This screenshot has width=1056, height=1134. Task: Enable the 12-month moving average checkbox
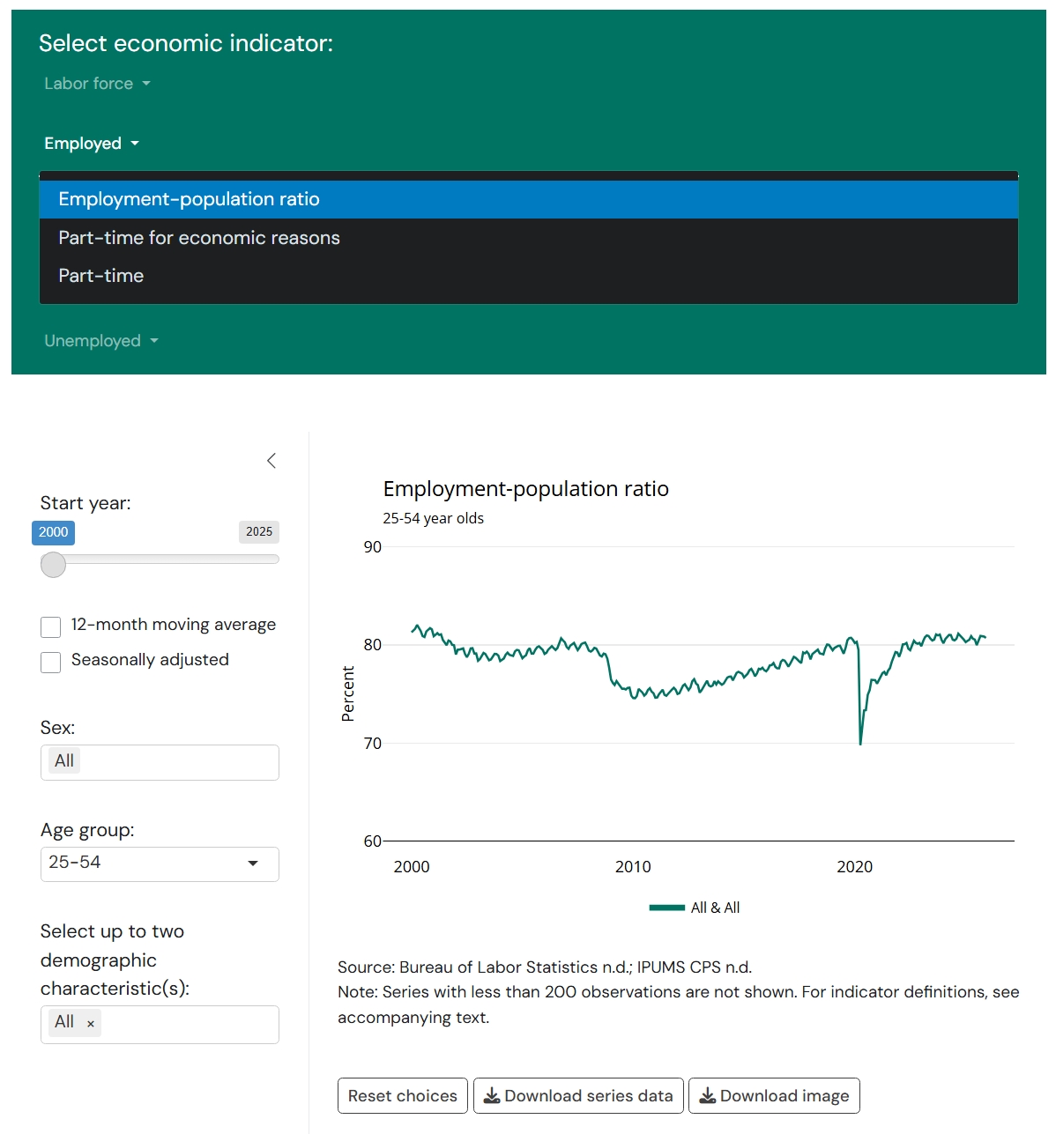point(51,626)
